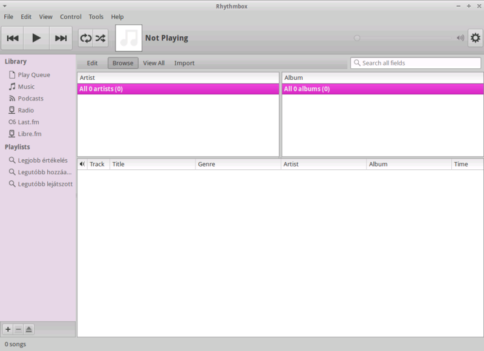484x351 pixels.
Task: Click the volume speaker icon
Action: click(x=460, y=38)
